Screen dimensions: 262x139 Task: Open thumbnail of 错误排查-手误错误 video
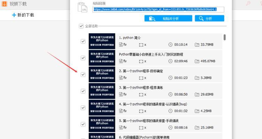coord(102,124)
